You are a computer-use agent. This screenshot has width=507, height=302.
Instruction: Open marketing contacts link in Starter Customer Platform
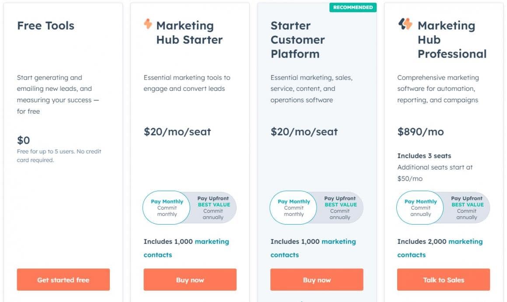(x=339, y=242)
